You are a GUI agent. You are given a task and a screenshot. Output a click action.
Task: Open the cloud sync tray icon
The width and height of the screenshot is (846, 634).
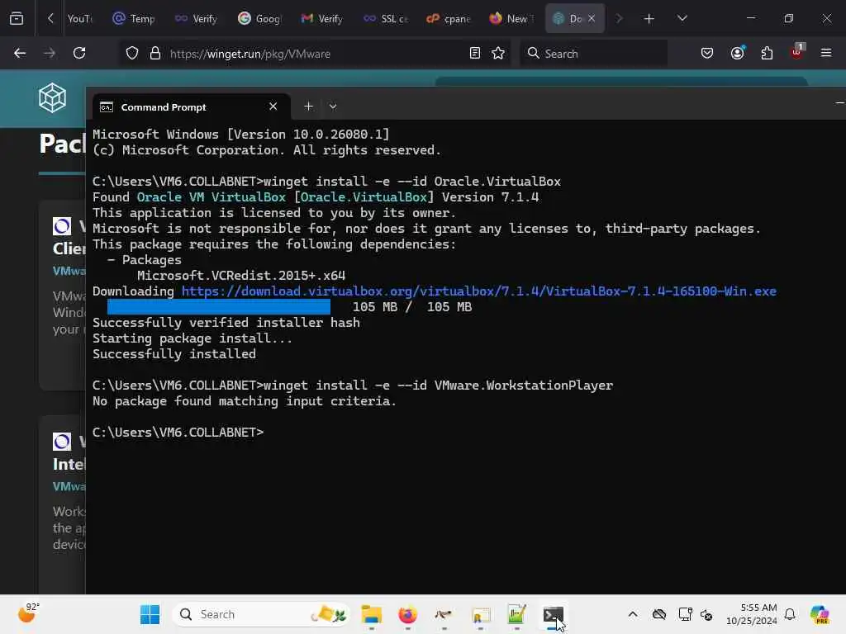pyautogui.click(x=658, y=614)
